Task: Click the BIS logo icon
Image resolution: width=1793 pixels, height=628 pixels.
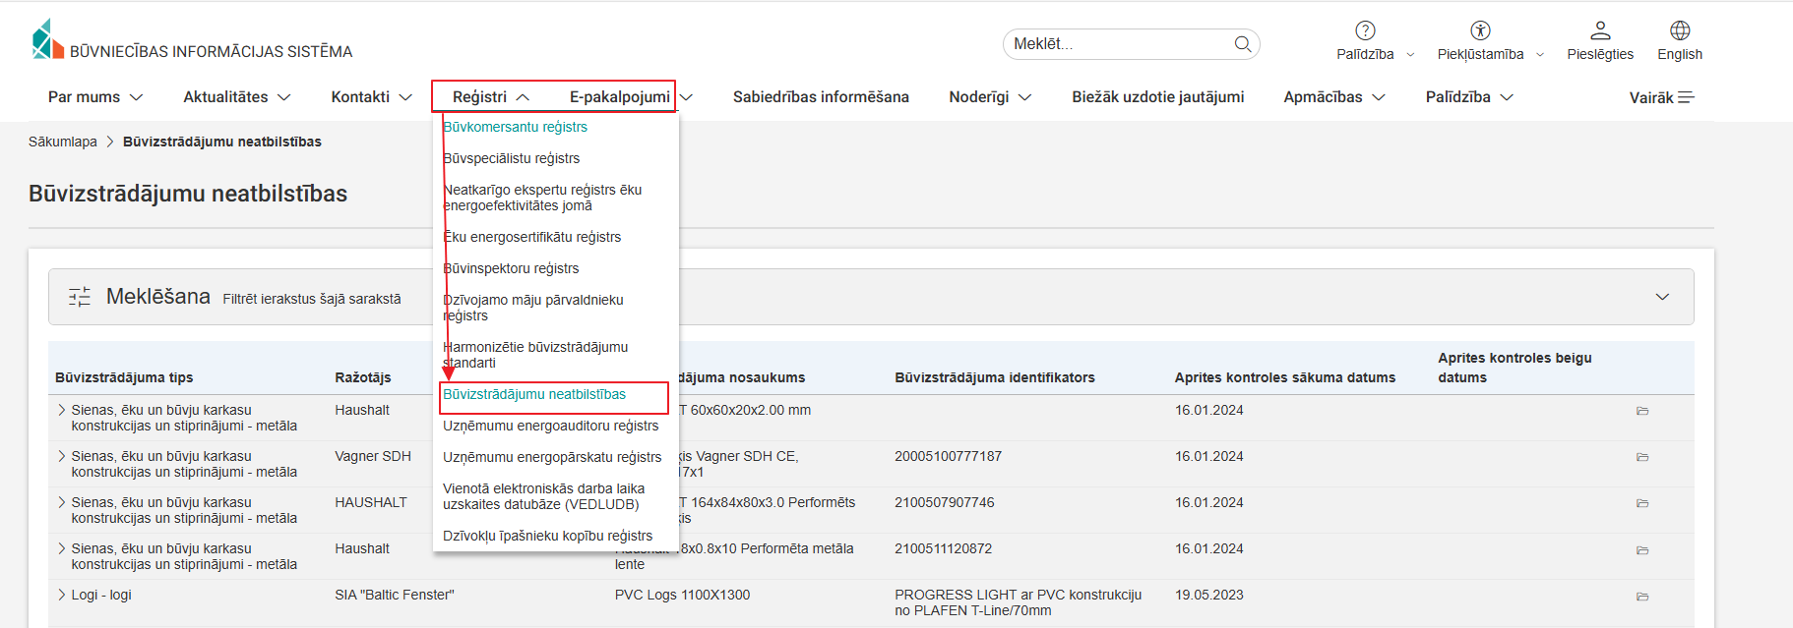Action: pyautogui.click(x=47, y=39)
